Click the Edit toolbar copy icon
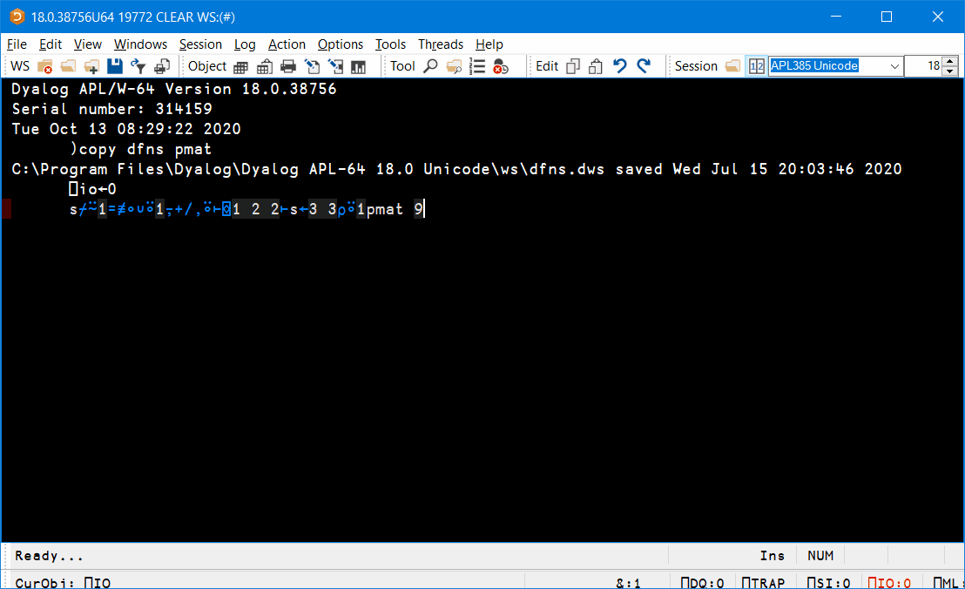 point(573,66)
